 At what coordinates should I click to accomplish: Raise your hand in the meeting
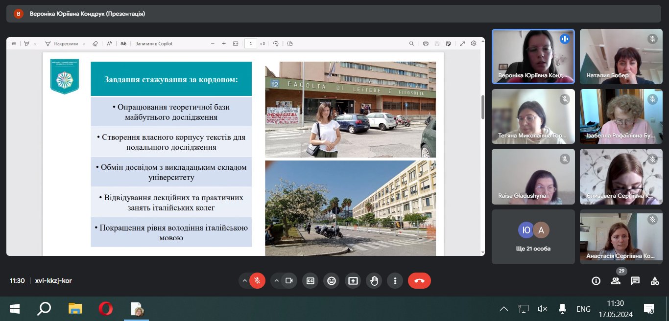coord(374,281)
